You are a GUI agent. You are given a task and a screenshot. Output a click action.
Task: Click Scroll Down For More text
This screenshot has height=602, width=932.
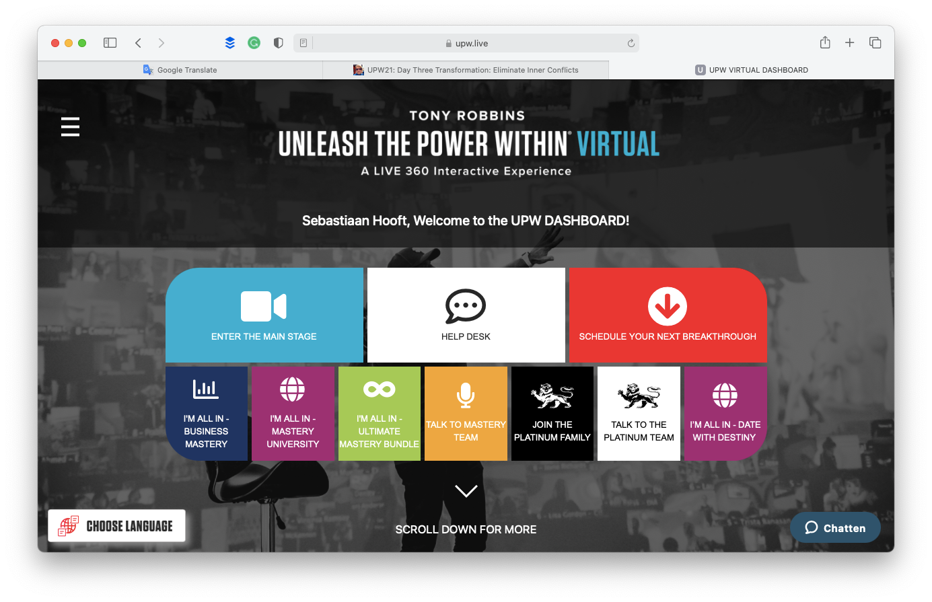[466, 529]
